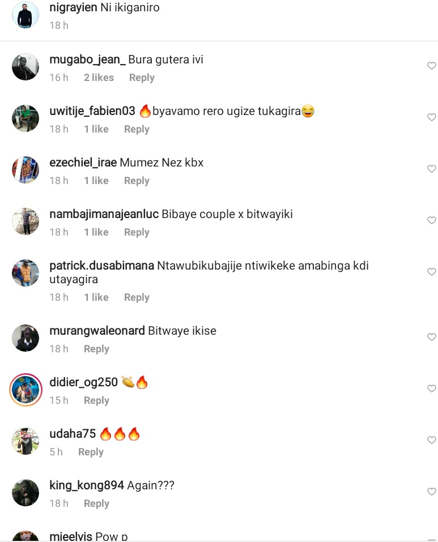Reply to mugabo_jean_'s comment

coord(142,78)
